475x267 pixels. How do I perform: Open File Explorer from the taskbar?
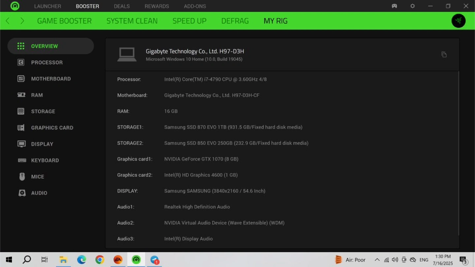[x=63, y=260]
